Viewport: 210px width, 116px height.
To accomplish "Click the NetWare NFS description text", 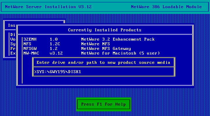I will click(x=95, y=44).
